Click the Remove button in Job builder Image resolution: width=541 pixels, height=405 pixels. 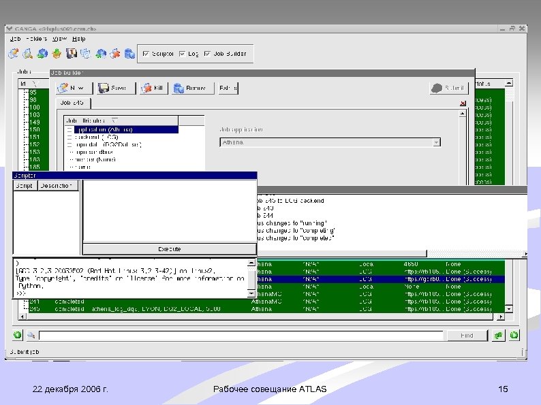[x=193, y=88]
